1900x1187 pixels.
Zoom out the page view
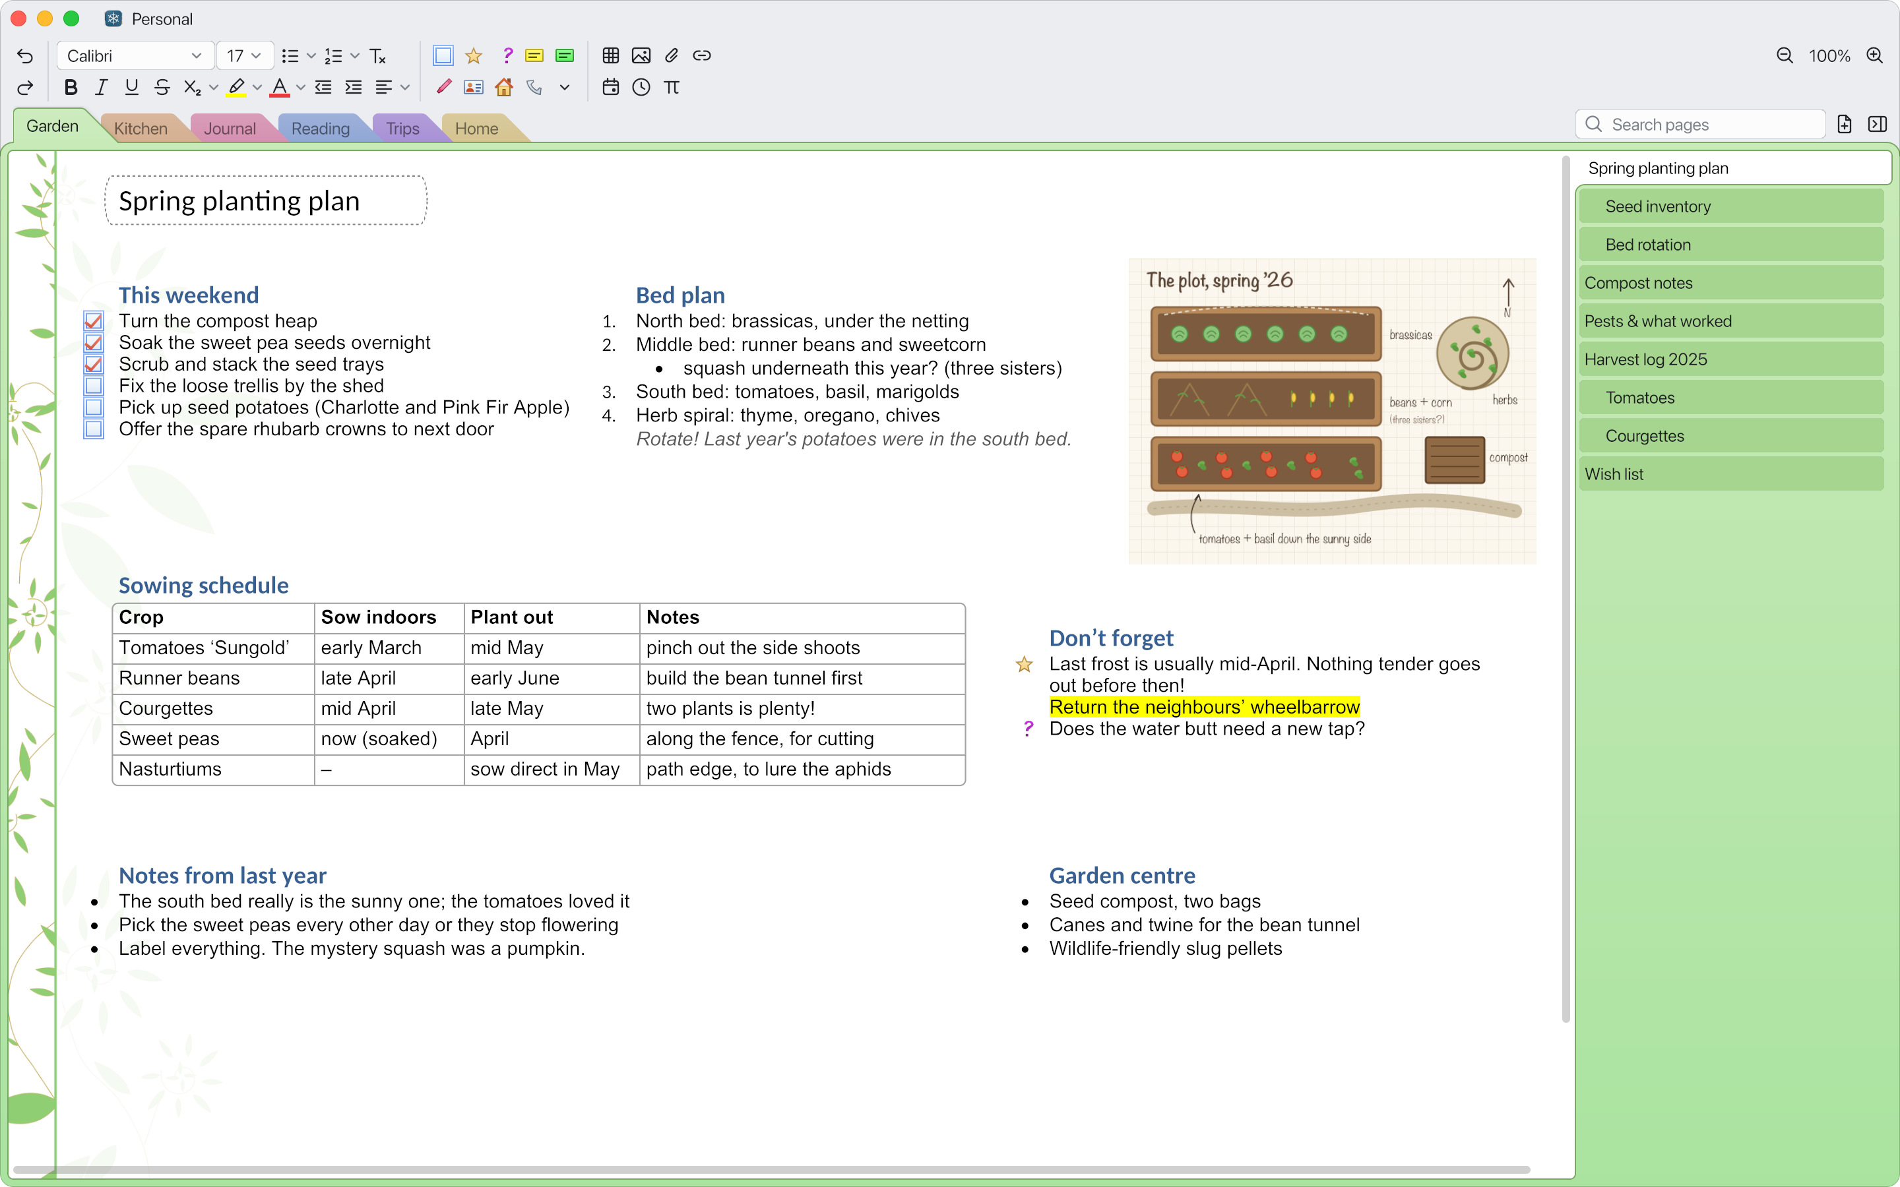[1785, 56]
